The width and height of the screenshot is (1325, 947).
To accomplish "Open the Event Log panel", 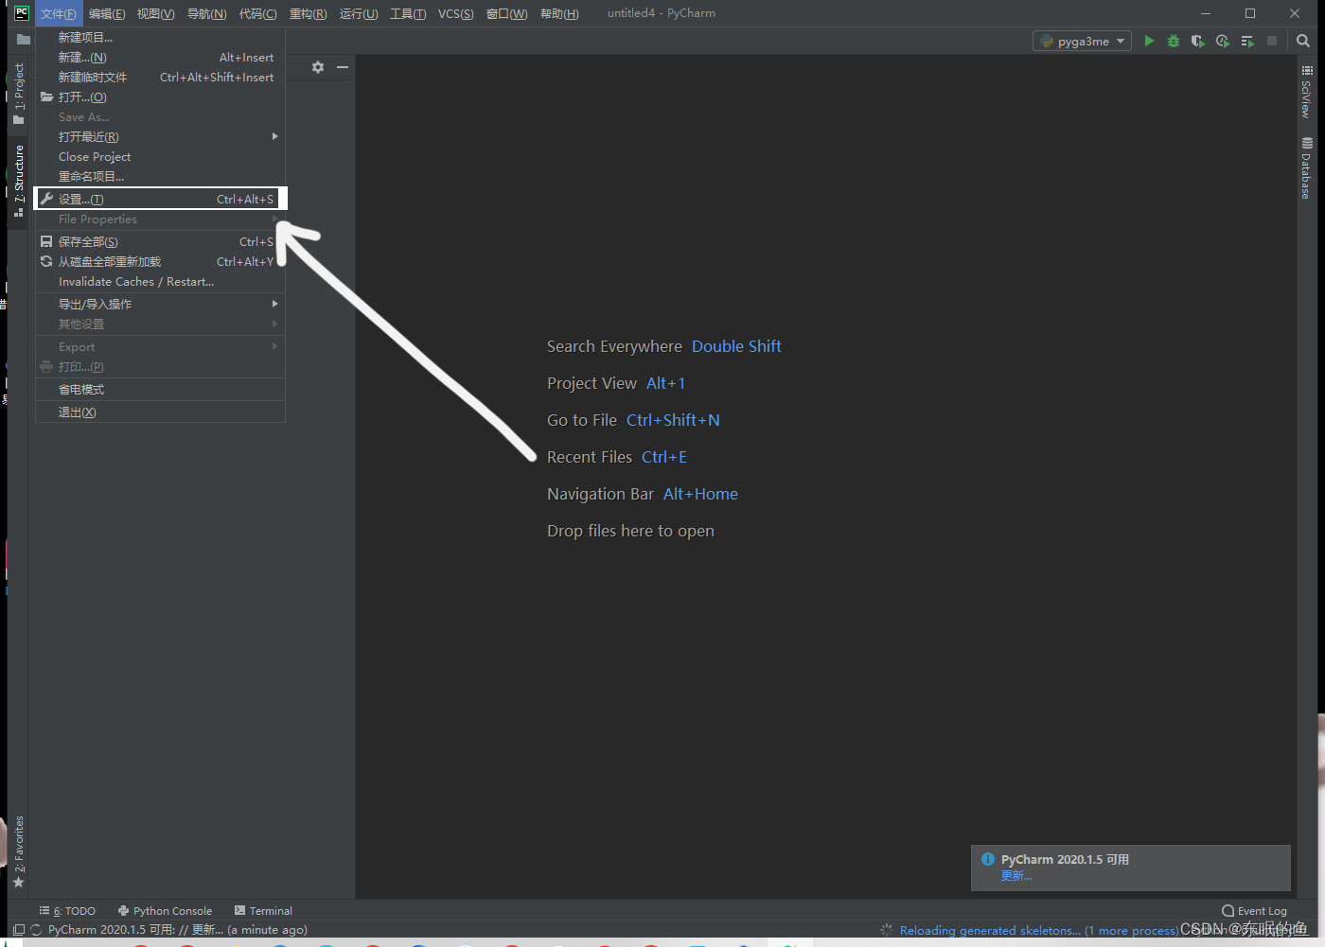I will [1255, 911].
